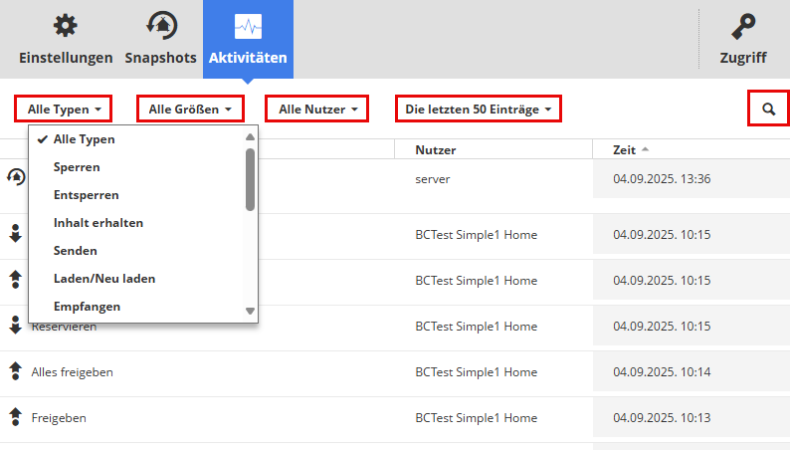The image size is (790, 450).
Task: Open the Einstellungen gear icon
Action: coord(66,26)
